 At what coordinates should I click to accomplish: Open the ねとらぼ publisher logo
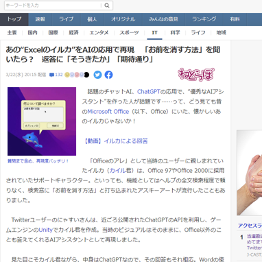pos(196,74)
